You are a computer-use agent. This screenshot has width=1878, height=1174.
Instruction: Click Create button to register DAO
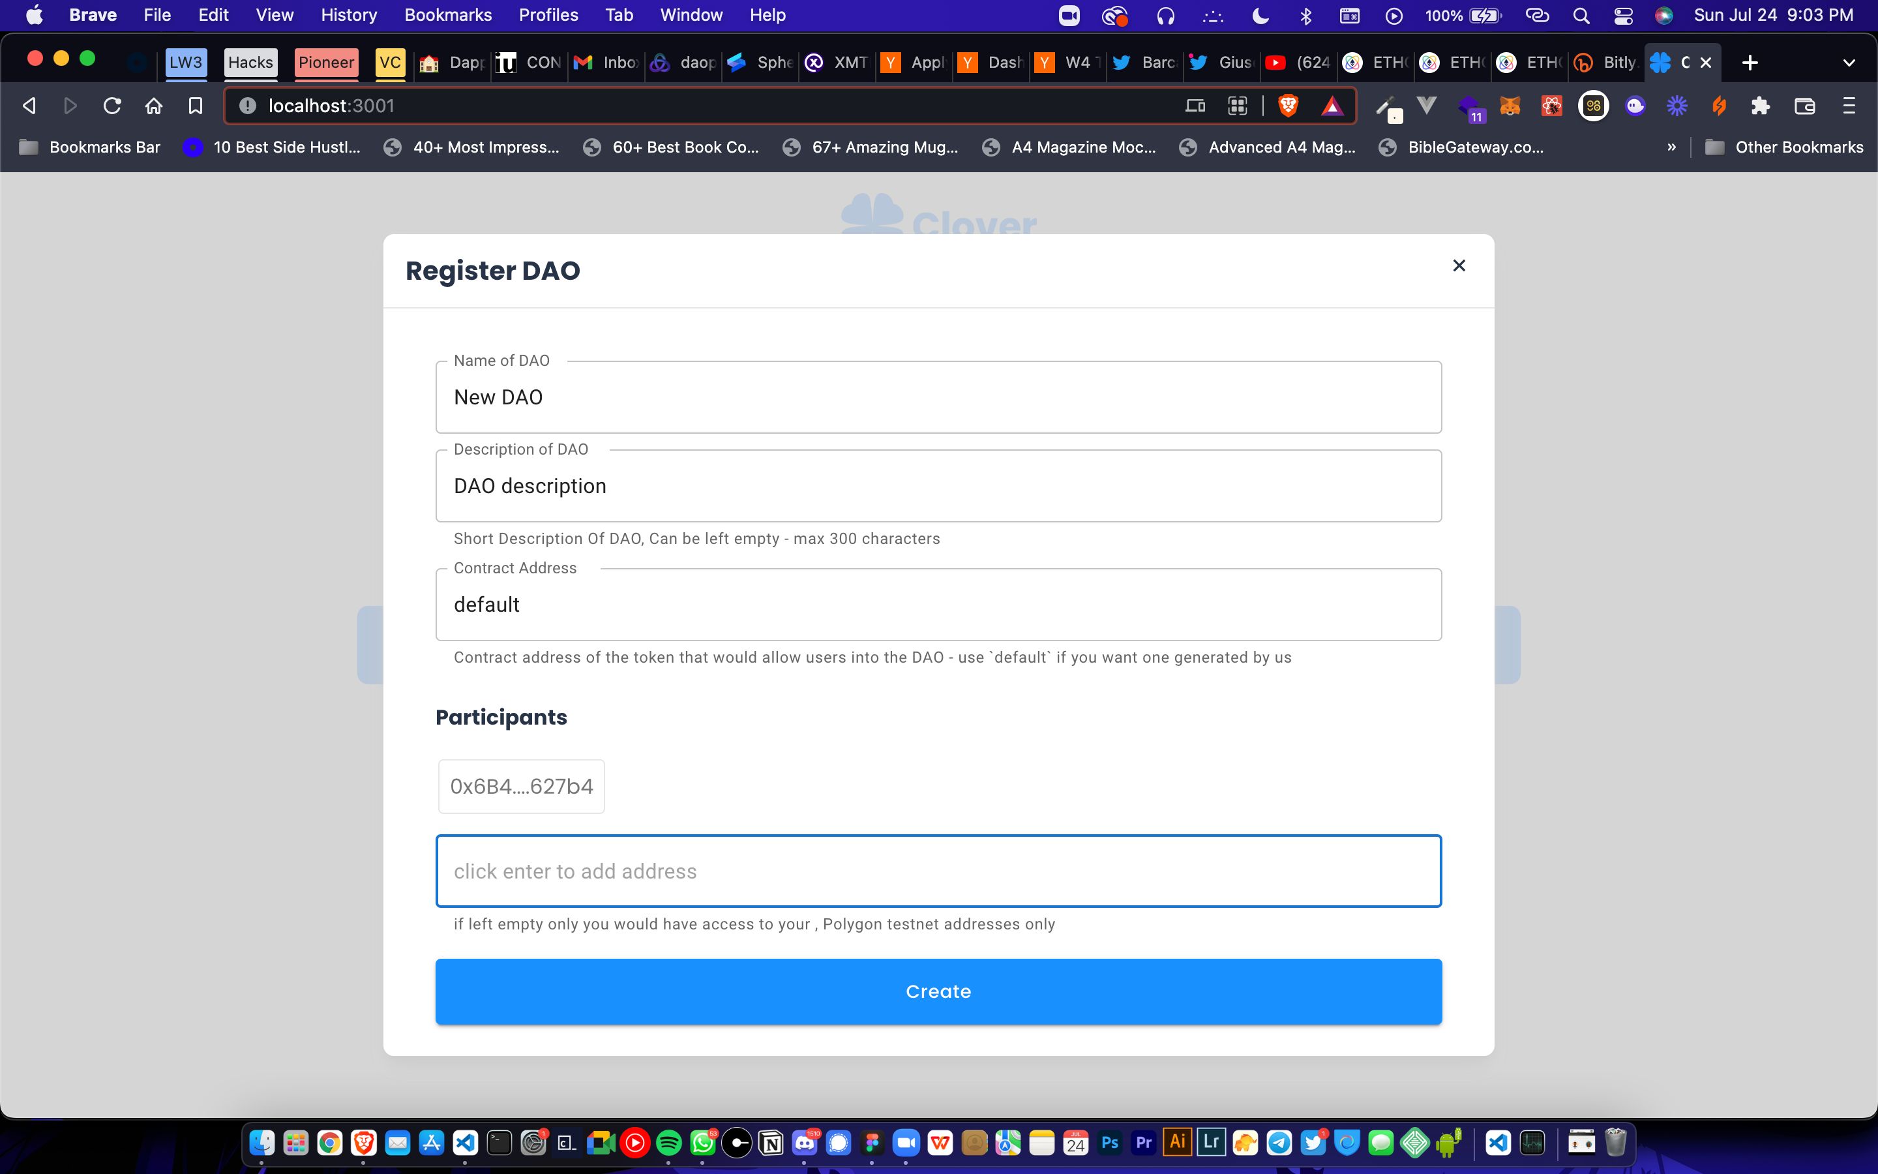tap(938, 991)
